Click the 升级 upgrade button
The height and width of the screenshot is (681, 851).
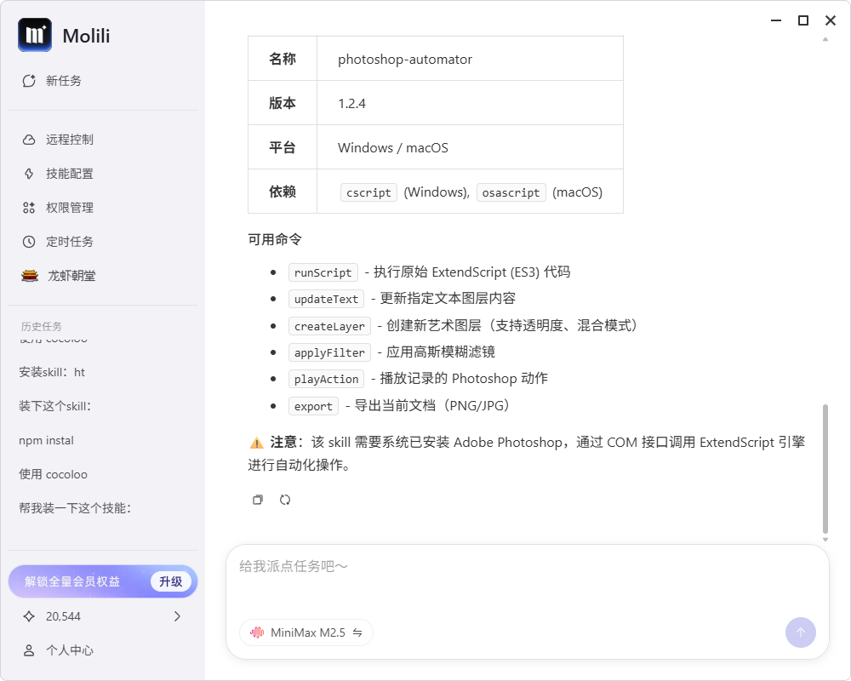[x=171, y=581]
